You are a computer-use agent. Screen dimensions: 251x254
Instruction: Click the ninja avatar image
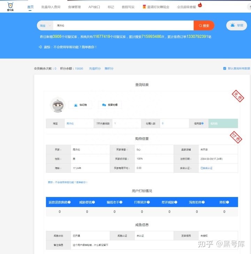click(x=58, y=105)
